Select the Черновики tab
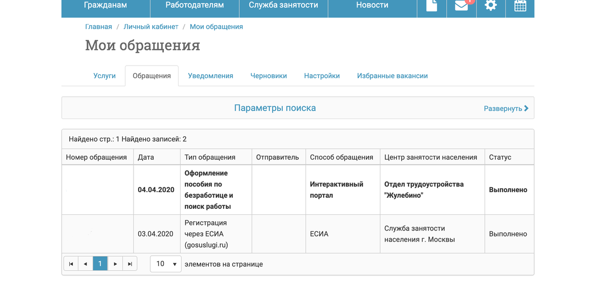Image resolution: width=607 pixels, height=291 pixels. 269,75
